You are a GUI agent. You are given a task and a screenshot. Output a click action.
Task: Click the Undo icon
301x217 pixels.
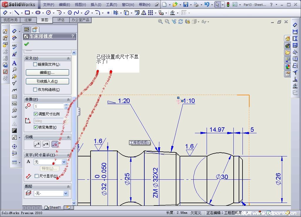click(x=207, y=4)
